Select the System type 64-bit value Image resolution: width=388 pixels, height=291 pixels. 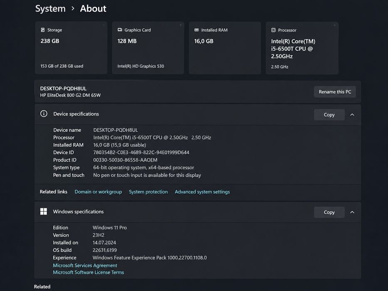143,168
